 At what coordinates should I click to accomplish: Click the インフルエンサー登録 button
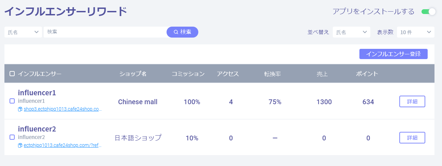click(x=394, y=54)
